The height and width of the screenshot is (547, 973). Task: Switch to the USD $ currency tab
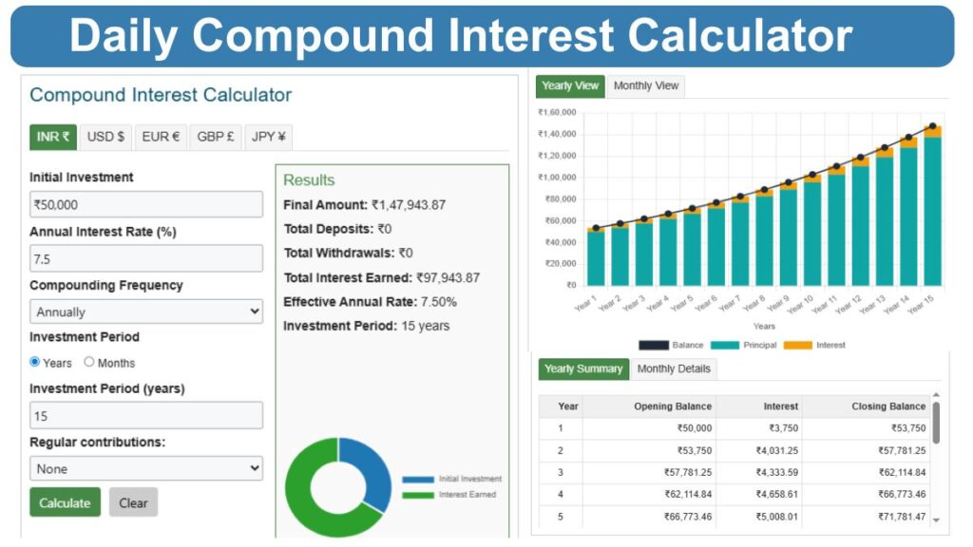[105, 136]
